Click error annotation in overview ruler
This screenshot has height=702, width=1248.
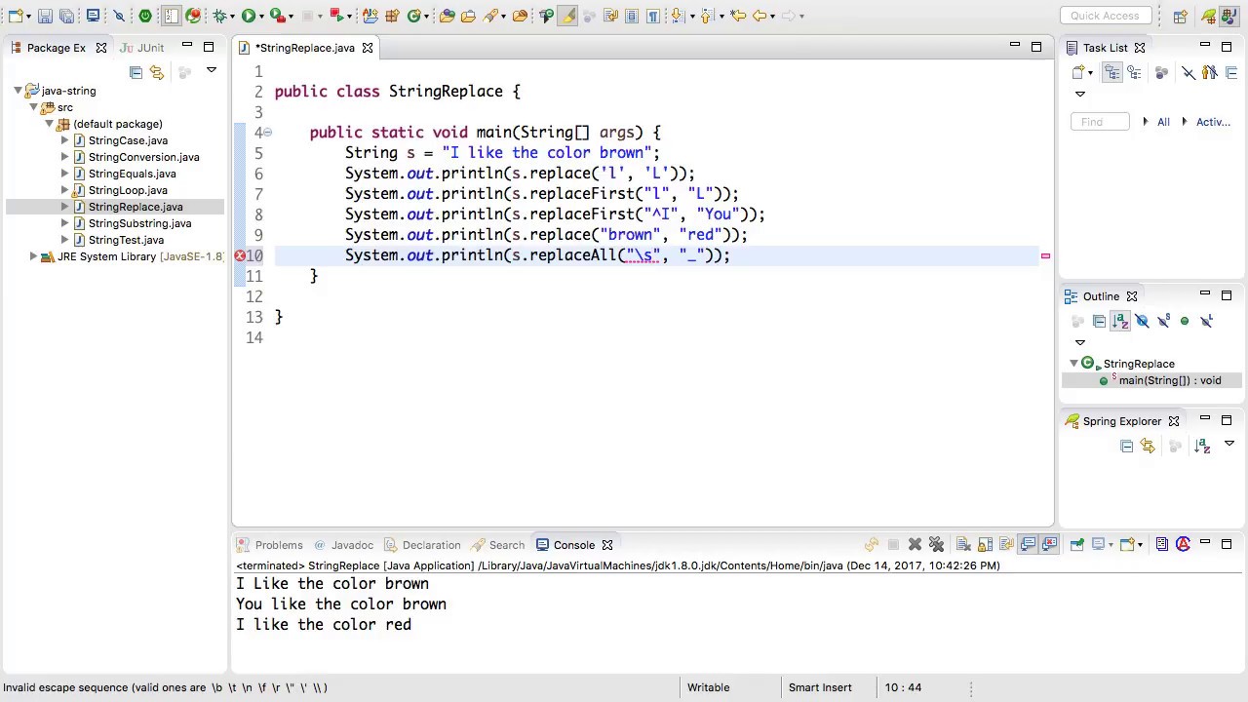(1045, 256)
